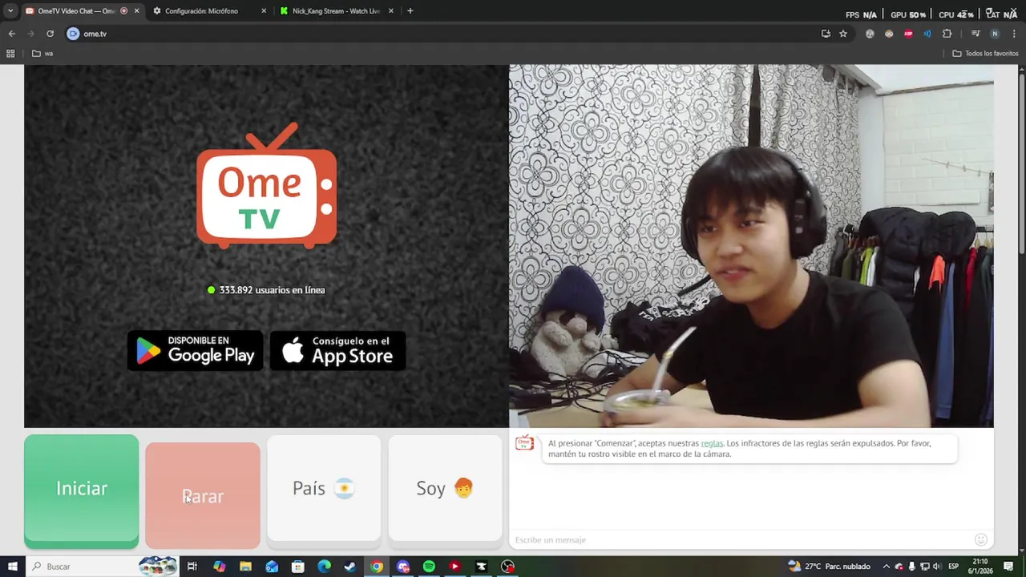
Task: Open the tab search dropdown
Action: 10,11
